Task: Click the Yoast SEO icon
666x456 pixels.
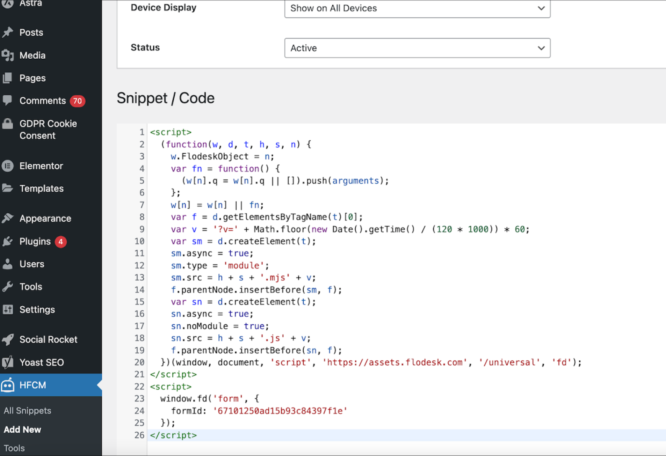Action: pos(8,362)
